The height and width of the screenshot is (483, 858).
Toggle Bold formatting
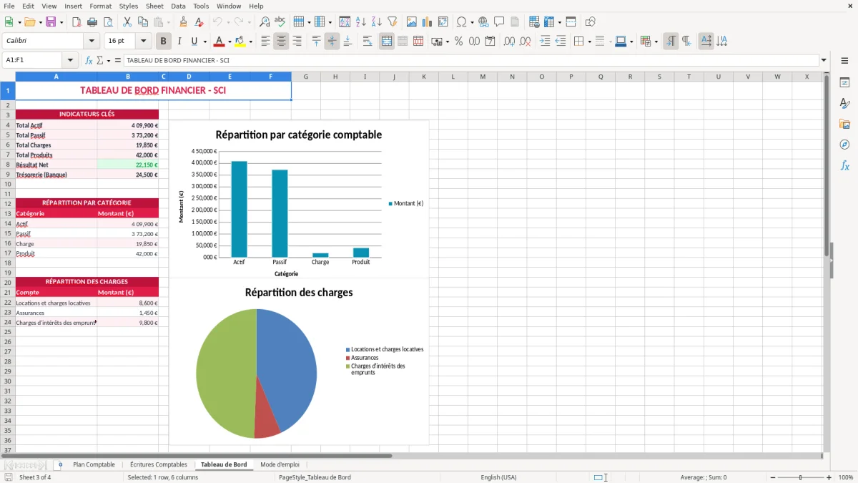click(x=164, y=42)
